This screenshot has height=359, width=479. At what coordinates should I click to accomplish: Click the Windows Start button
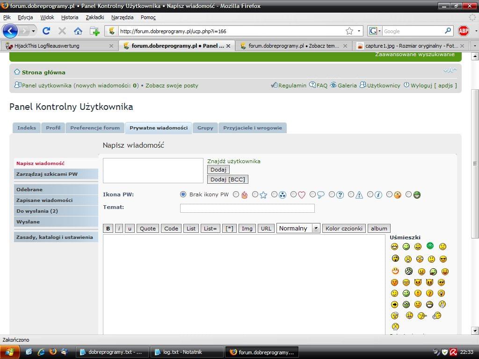(x=10, y=352)
